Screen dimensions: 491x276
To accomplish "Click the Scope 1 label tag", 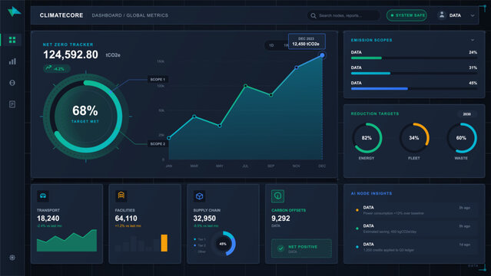I will coord(158,80).
